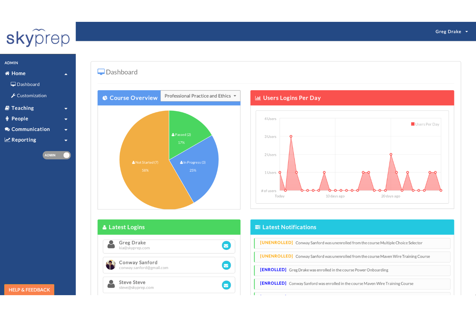The height and width of the screenshot is (317, 476).
Task: Email Conway Sanford via his envelope icon
Action: 226,265
